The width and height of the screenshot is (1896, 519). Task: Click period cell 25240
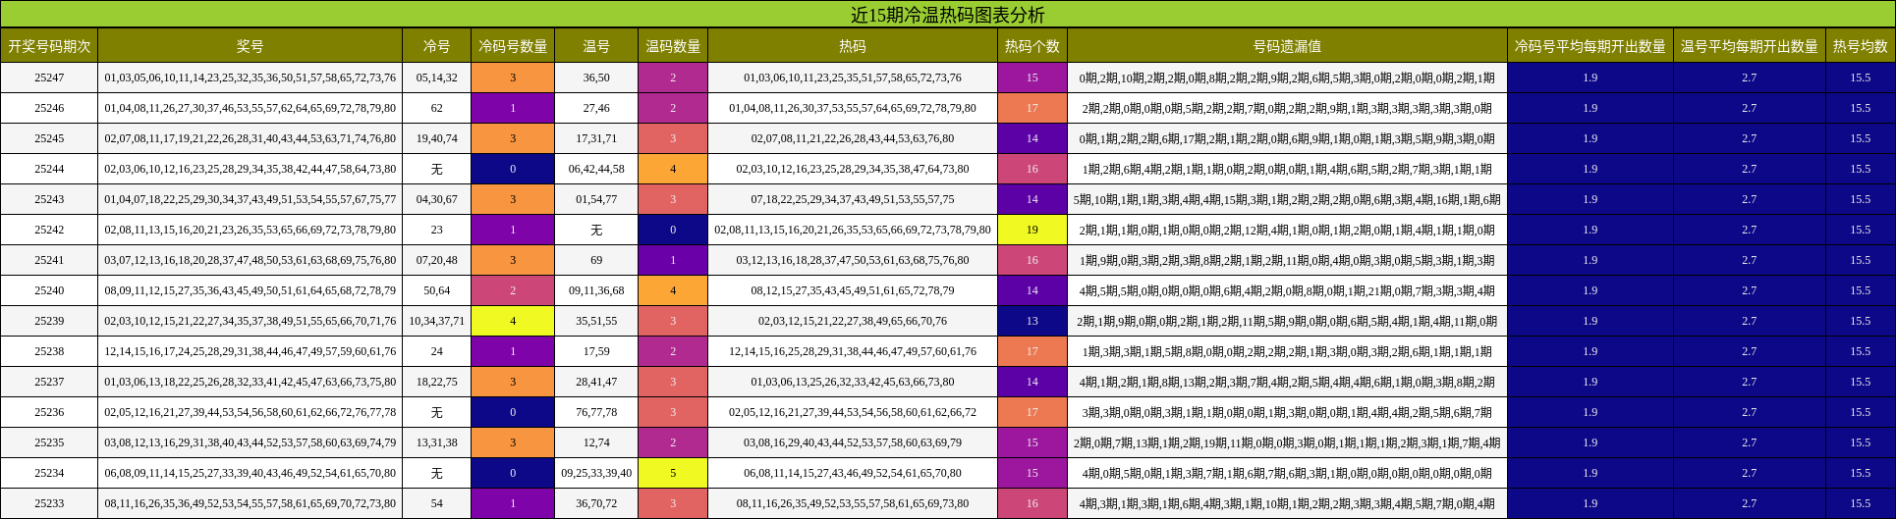49,290
